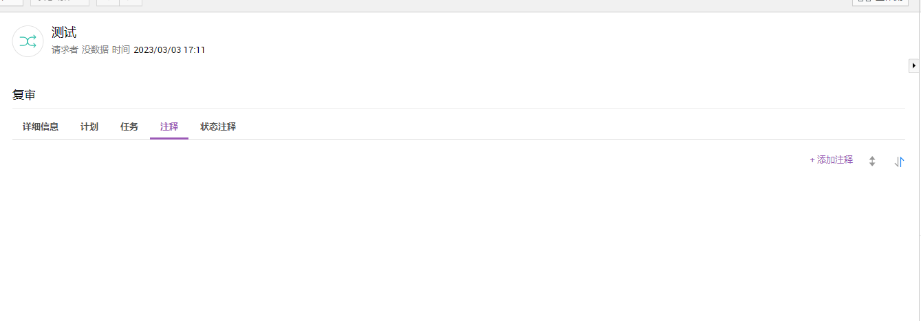The width and height of the screenshot is (921, 321).
Task: Switch to the 计划 tab
Action: click(x=89, y=127)
